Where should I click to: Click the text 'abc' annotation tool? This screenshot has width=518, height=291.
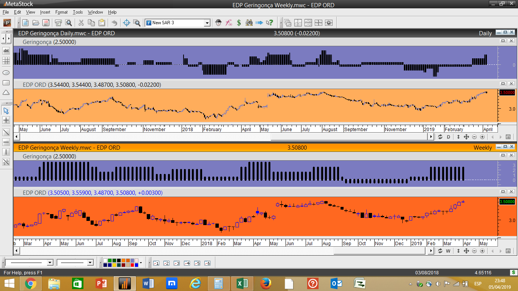[x=6, y=50]
